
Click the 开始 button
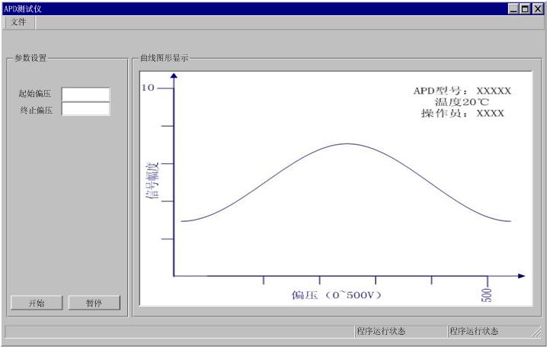coord(37,303)
